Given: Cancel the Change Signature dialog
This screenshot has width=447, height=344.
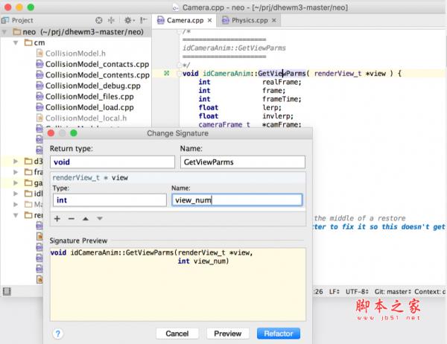Looking at the screenshot, I should click(x=177, y=334).
